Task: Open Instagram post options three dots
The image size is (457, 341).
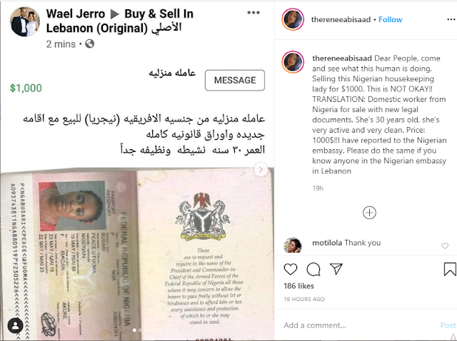Action: point(451,19)
